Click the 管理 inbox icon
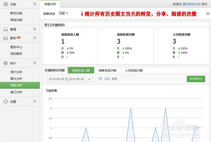The image size is (211, 142). (x=6, y=29)
